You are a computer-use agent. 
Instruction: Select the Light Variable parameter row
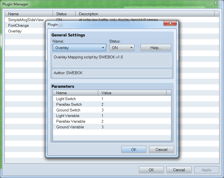(112, 116)
